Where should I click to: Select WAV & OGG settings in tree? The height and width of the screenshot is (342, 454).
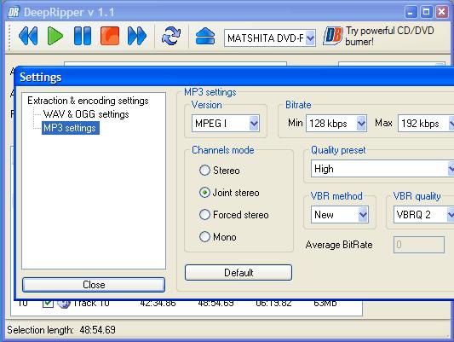[x=86, y=114]
